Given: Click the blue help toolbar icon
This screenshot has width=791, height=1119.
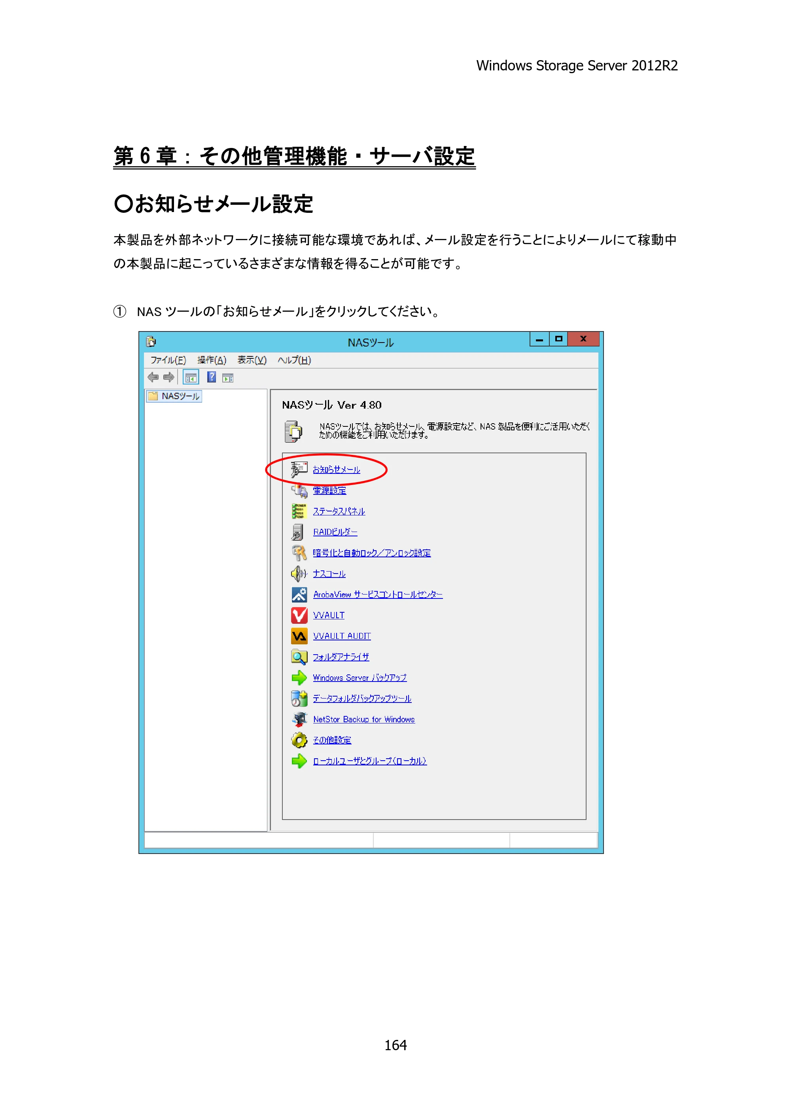Looking at the screenshot, I should point(211,377).
